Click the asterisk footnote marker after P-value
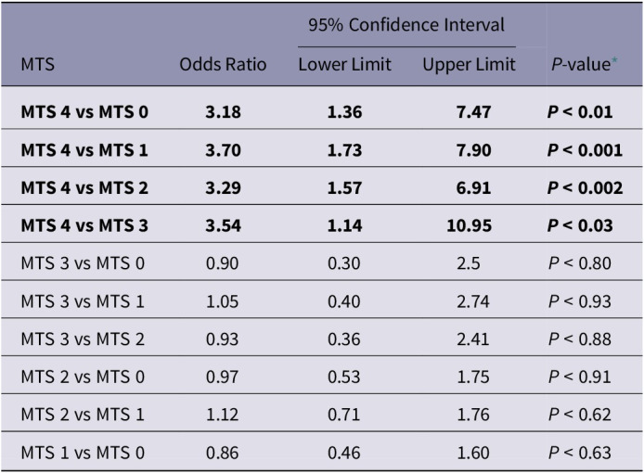Image resolution: width=644 pixels, height=473 pixels. (x=614, y=60)
